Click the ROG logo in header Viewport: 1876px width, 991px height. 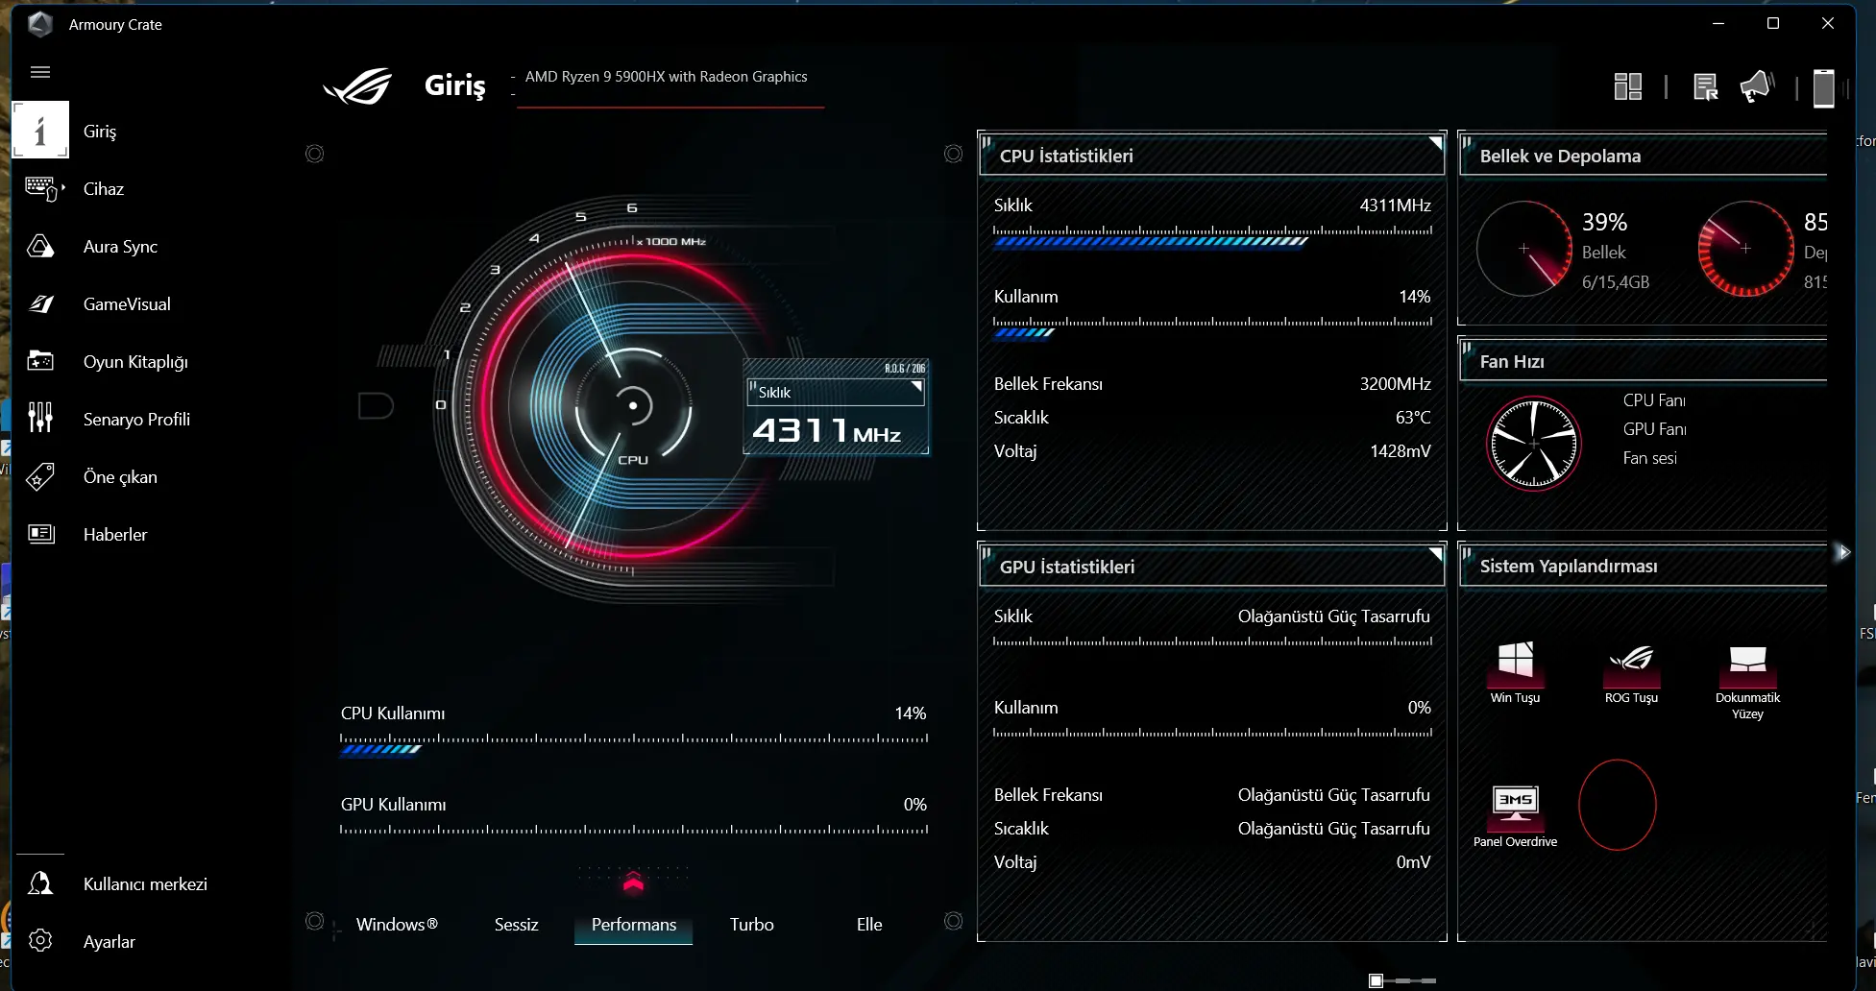tap(358, 86)
